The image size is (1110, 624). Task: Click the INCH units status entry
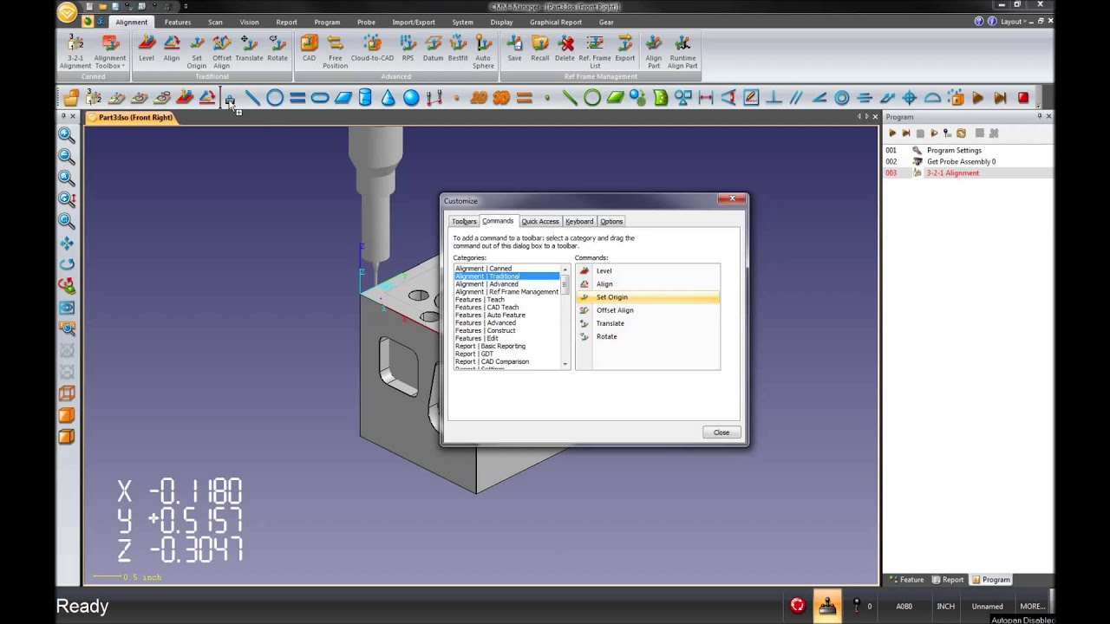click(945, 606)
